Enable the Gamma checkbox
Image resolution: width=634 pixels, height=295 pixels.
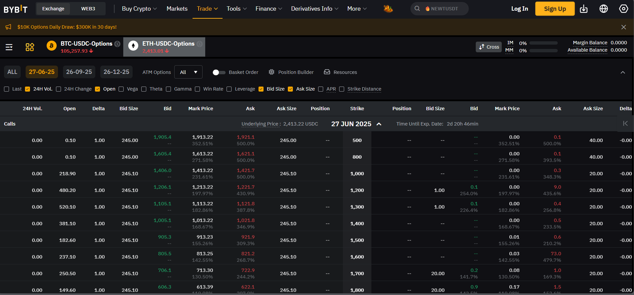(x=169, y=89)
